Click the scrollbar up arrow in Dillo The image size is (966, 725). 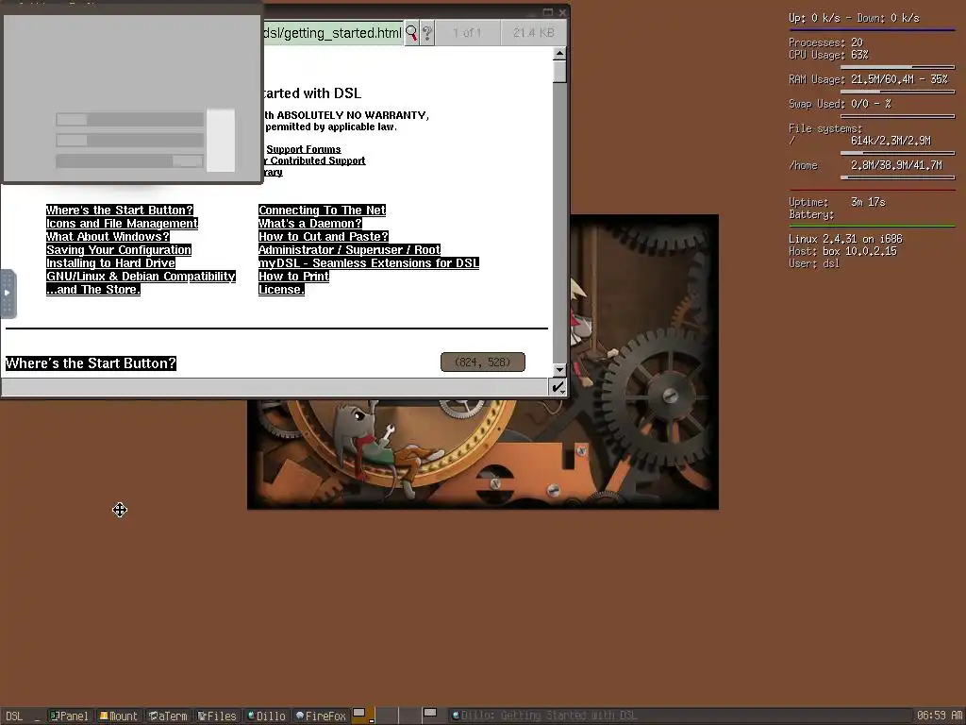[x=559, y=54]
